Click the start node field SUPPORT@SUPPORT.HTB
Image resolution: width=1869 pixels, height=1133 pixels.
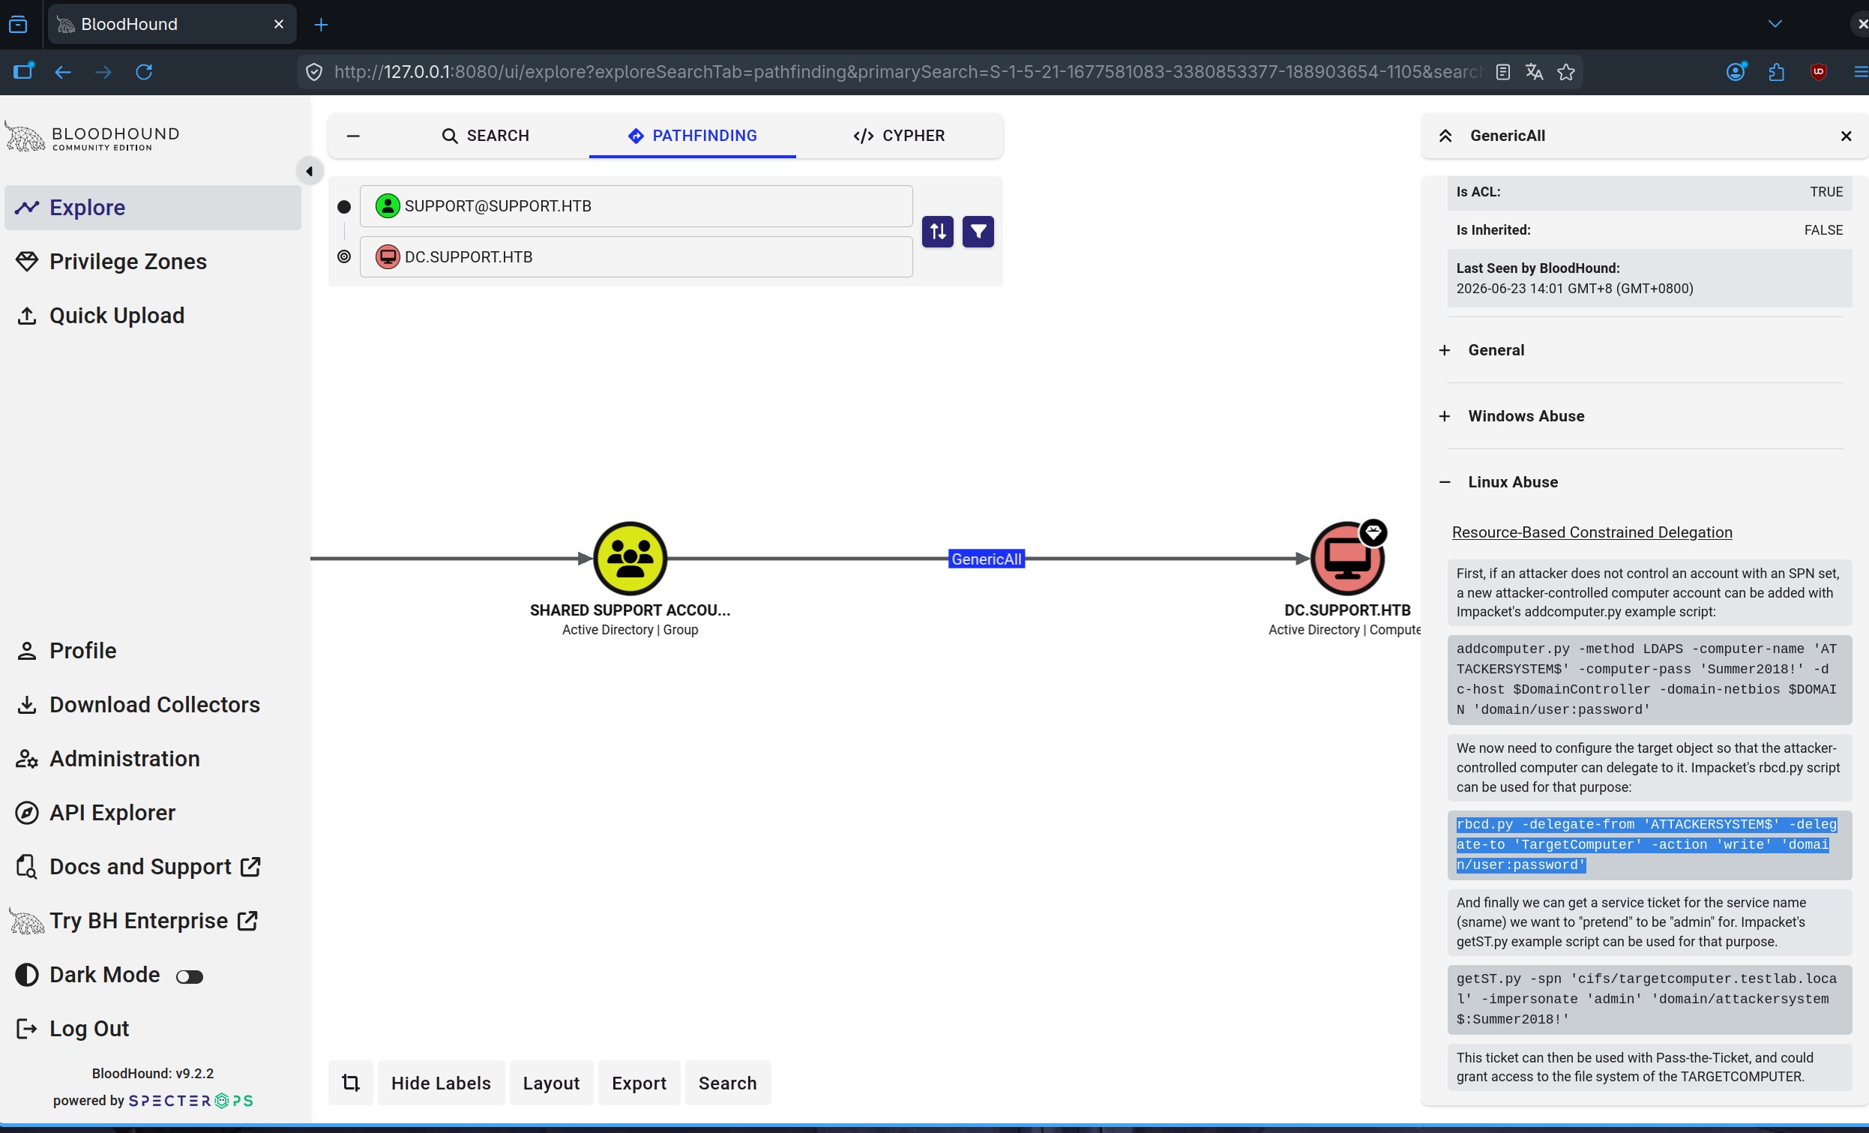point(636,205)
